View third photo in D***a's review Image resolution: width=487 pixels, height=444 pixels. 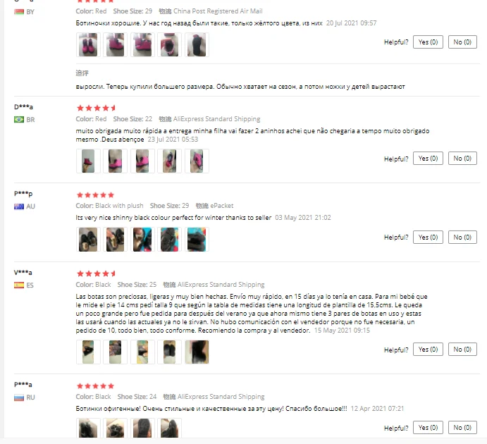coord(142,161)
